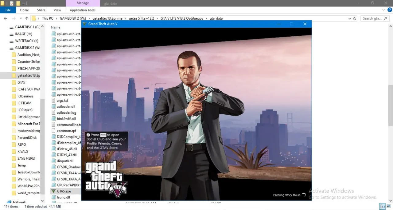
Task: Open the Customize Quick Access Toolbar dropdown
Action: pyautogui.click(x=24, y=3)
